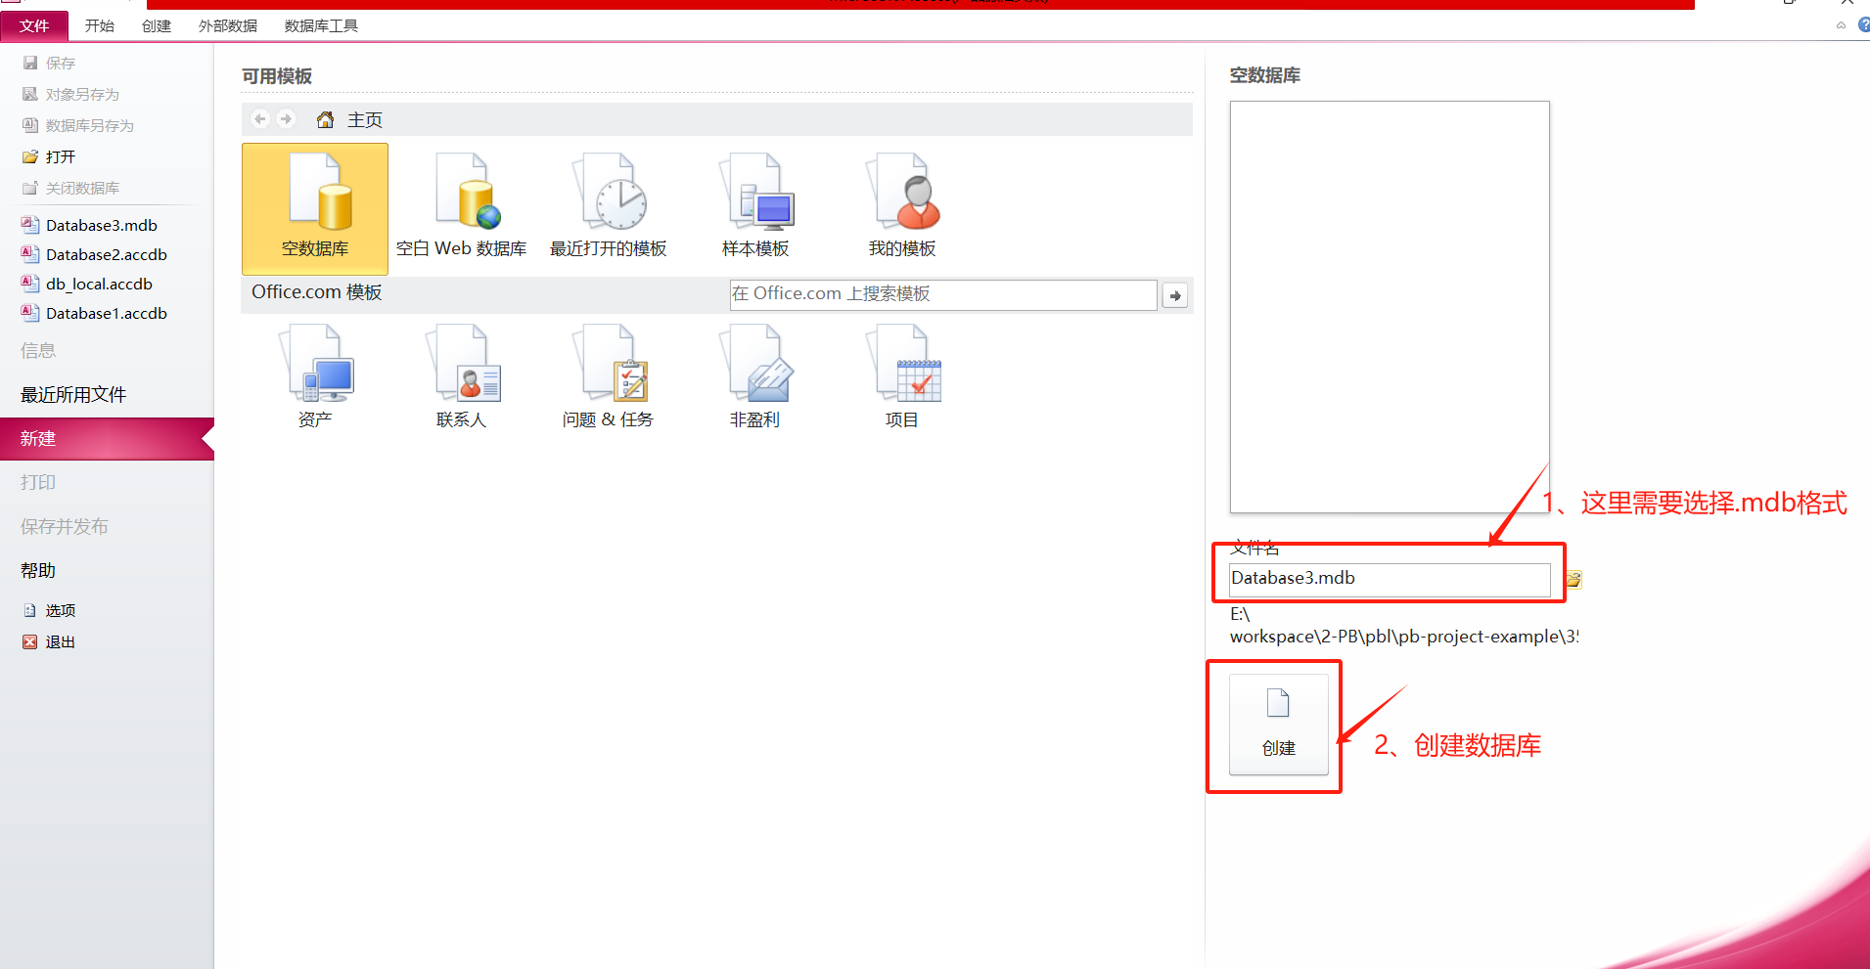Click the help question mark icon
The image size is (1870, 969).
1863,25
